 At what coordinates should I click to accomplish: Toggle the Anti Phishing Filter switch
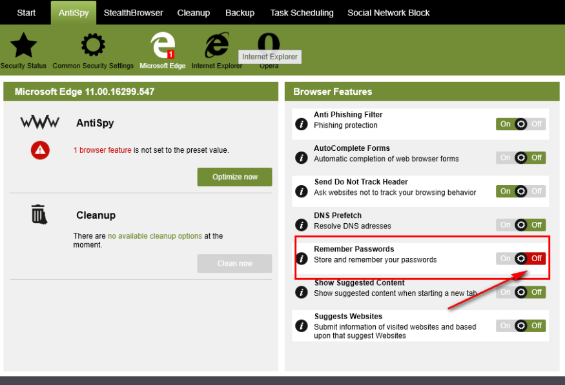click(520, 124)
